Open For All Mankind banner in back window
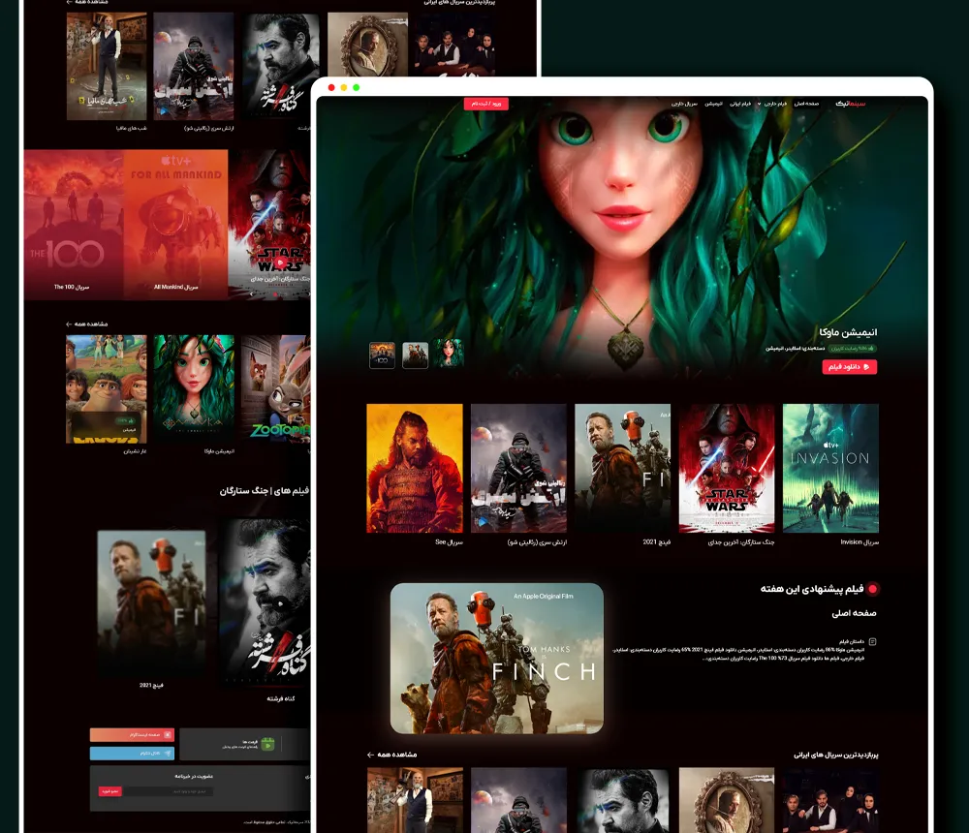Screen dimensions: 969x833 (x=176, y=225)
